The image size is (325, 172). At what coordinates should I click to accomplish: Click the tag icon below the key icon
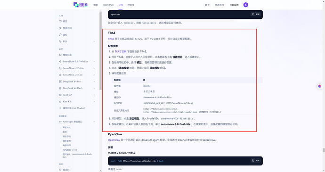pos(60,41)
